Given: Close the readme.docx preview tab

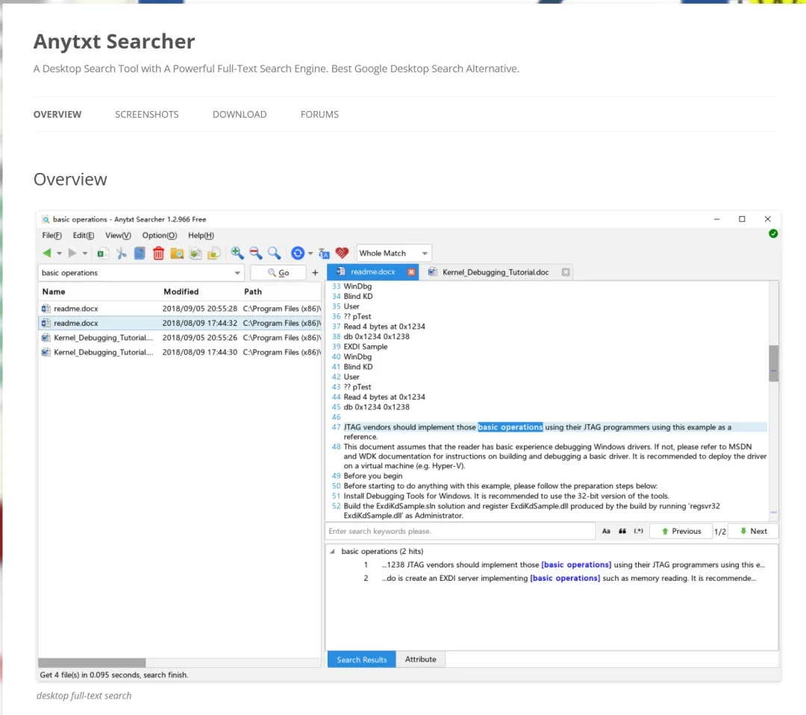Looking at the screenshot, I should click(x=411, y=272).
